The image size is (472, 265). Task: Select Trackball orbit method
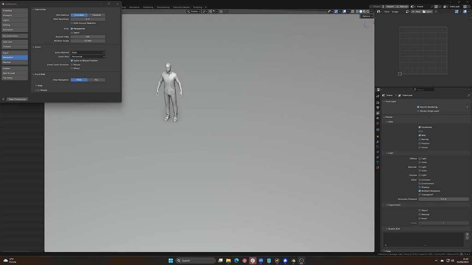tap(96, 15)
